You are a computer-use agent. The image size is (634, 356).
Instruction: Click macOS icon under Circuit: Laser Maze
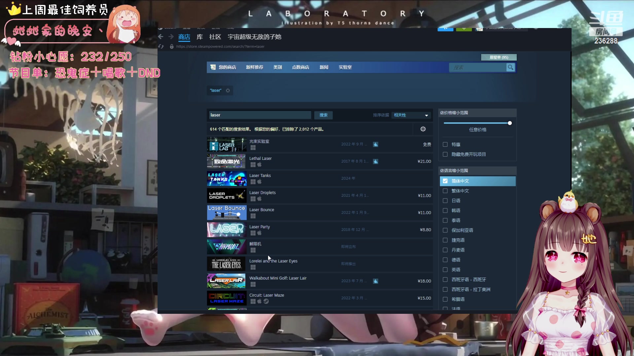[260, 301]
